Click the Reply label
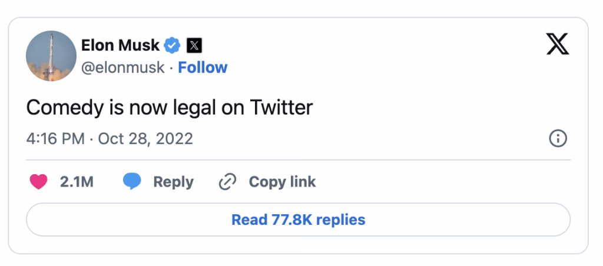The width and height of the screenshot is (603, 266). pyautogui.click(x=173, y=182)
